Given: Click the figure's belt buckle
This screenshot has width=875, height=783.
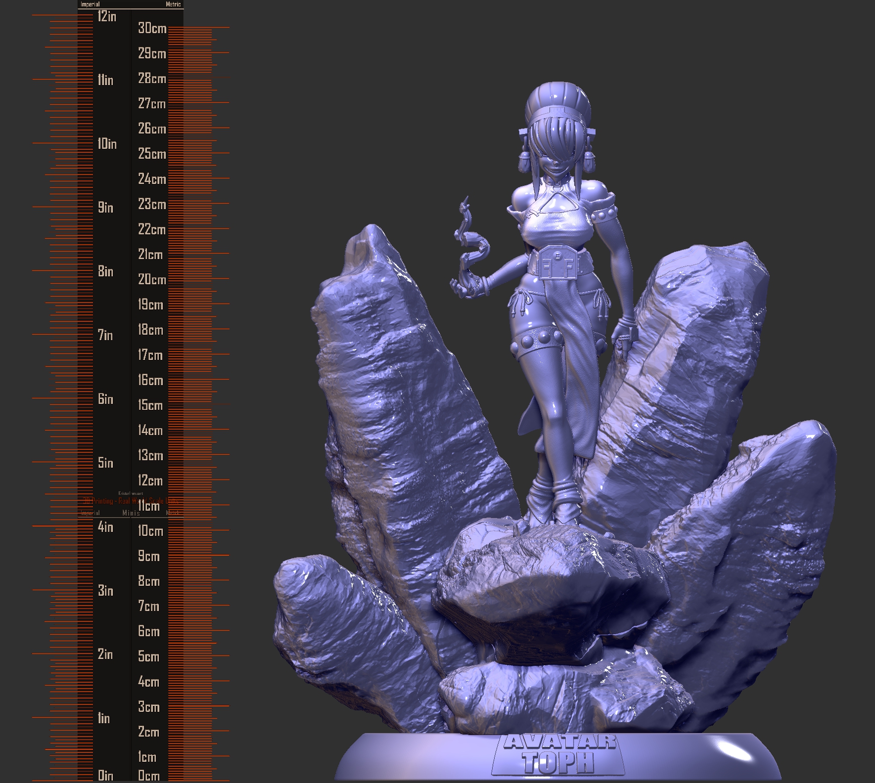Looking at the screenshot, I should tap(559, 263).
